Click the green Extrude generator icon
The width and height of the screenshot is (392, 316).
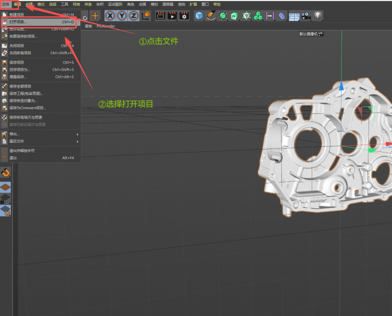tap(235, 16)
